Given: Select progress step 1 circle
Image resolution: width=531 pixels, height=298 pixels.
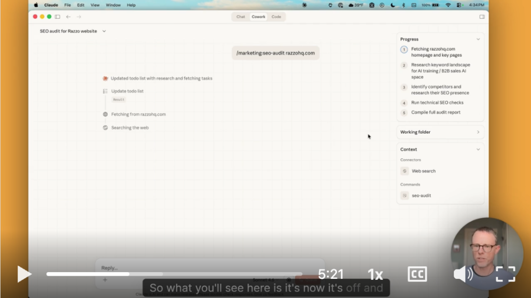Looking at the screenshot, I should pyautogui.click(x=404, y=49).
